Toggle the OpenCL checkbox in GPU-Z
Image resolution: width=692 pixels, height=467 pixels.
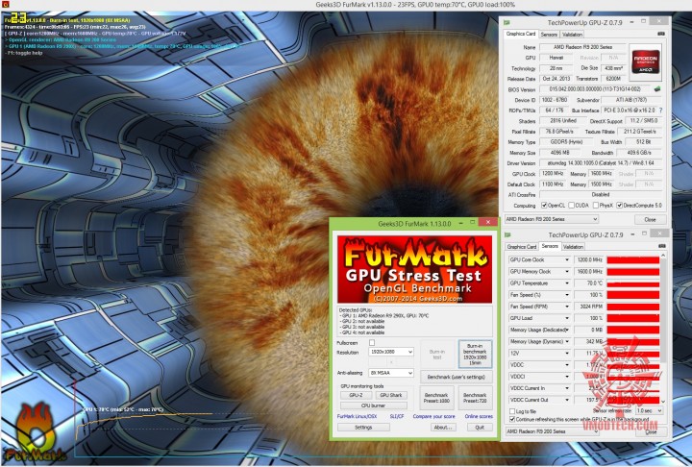coord(544,206)
